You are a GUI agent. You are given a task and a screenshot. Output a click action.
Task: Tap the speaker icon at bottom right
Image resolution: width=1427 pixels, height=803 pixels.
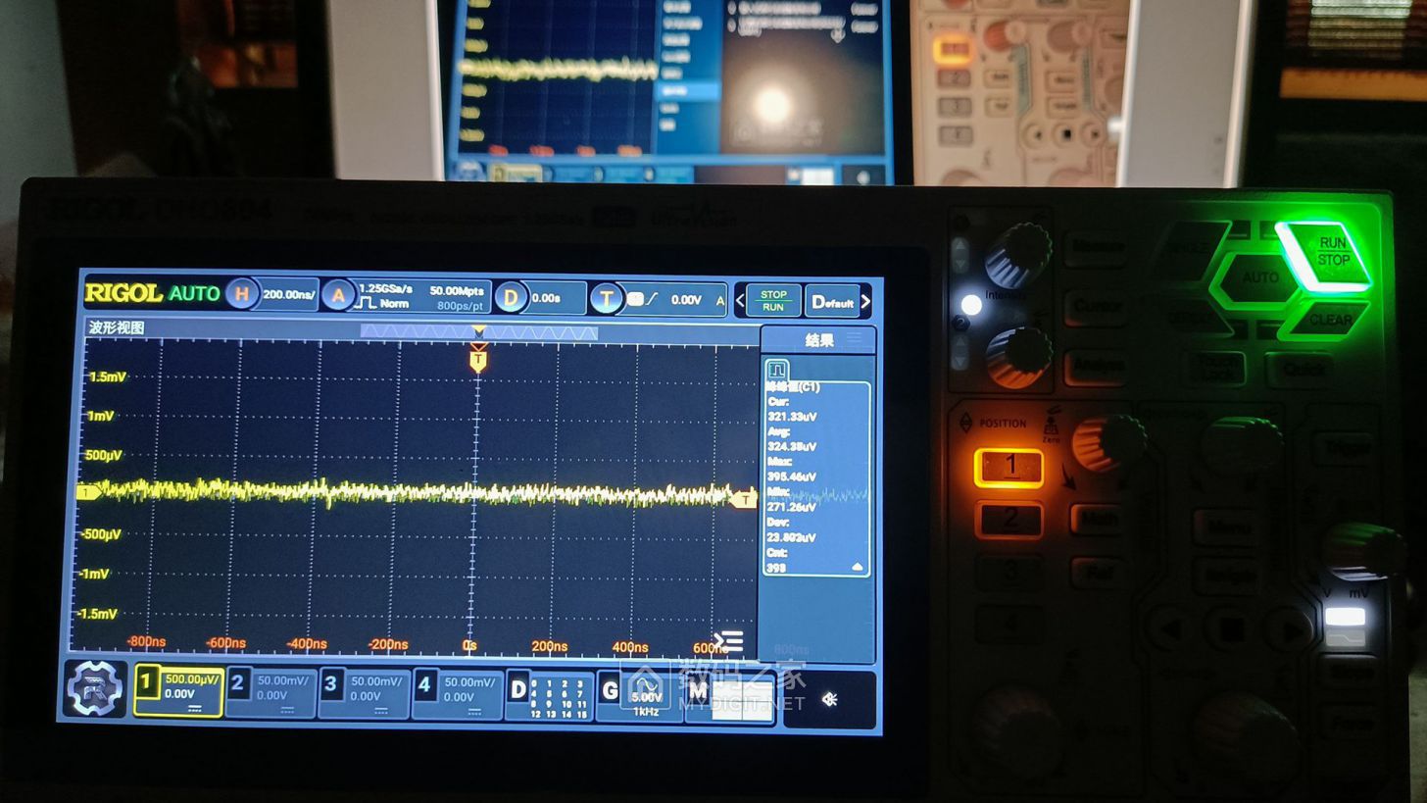tap(829, 699)
